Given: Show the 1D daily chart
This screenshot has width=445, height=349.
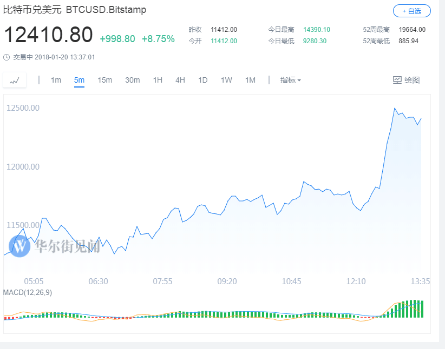Looking at the screenshot, I should click(x=203, y=80).
